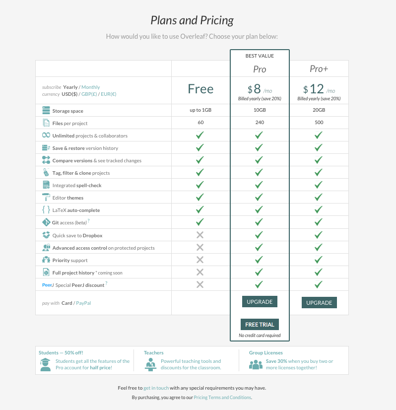Click the LaTeX auto-complete braces icon
Image resolution: width=396 pixels, height=410 pixels.
coord(46,209)
